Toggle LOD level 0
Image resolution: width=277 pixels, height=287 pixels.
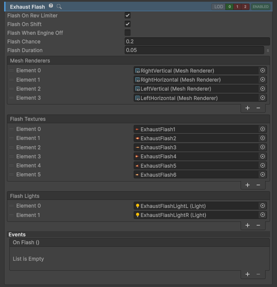pos(230,7)
